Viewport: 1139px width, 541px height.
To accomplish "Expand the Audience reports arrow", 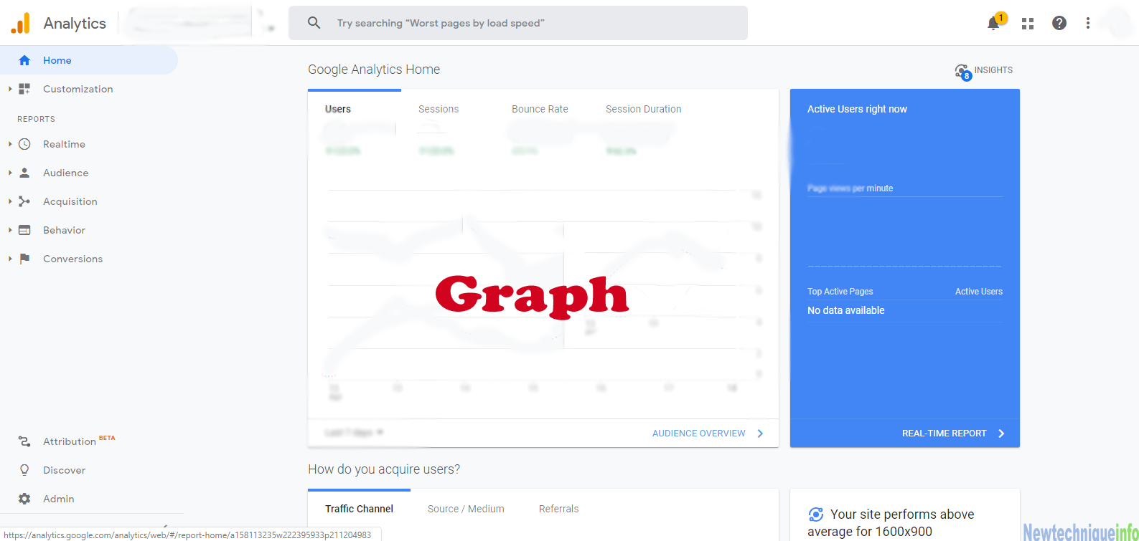I will tap(10, 173).
